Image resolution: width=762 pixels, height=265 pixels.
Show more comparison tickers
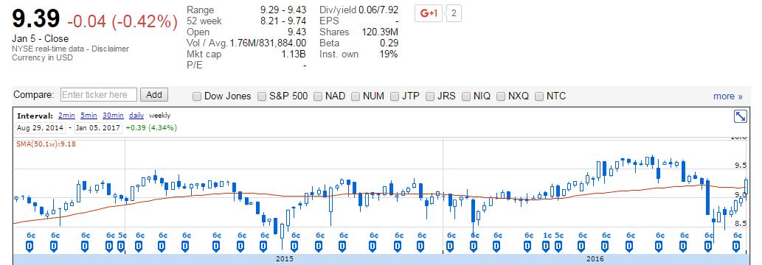click(727, 96)
